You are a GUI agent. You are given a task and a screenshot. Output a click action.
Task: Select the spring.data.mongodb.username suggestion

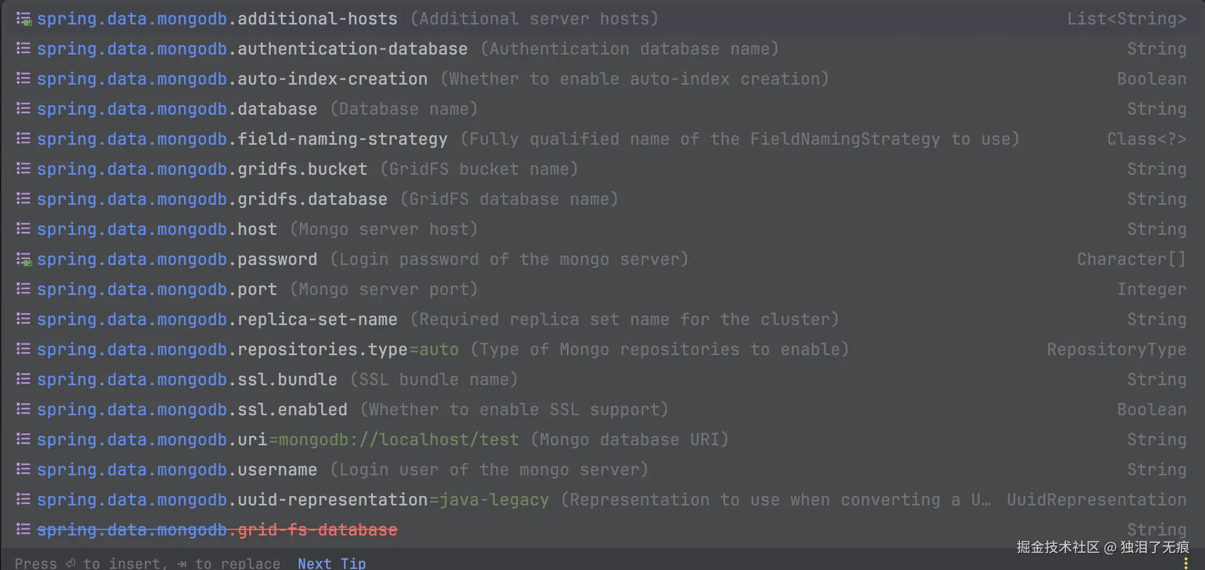[177, 470]
